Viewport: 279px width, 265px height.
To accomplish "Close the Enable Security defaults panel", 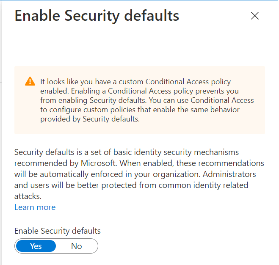I will 254,16.
